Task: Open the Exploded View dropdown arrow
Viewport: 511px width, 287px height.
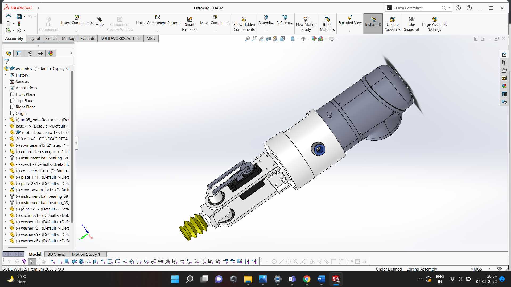Action: coord(350,31)
